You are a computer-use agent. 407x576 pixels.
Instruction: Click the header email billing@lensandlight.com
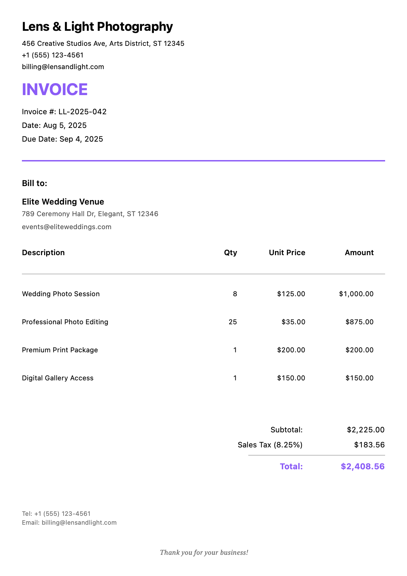pyautogui.click(x=63, y=67)
